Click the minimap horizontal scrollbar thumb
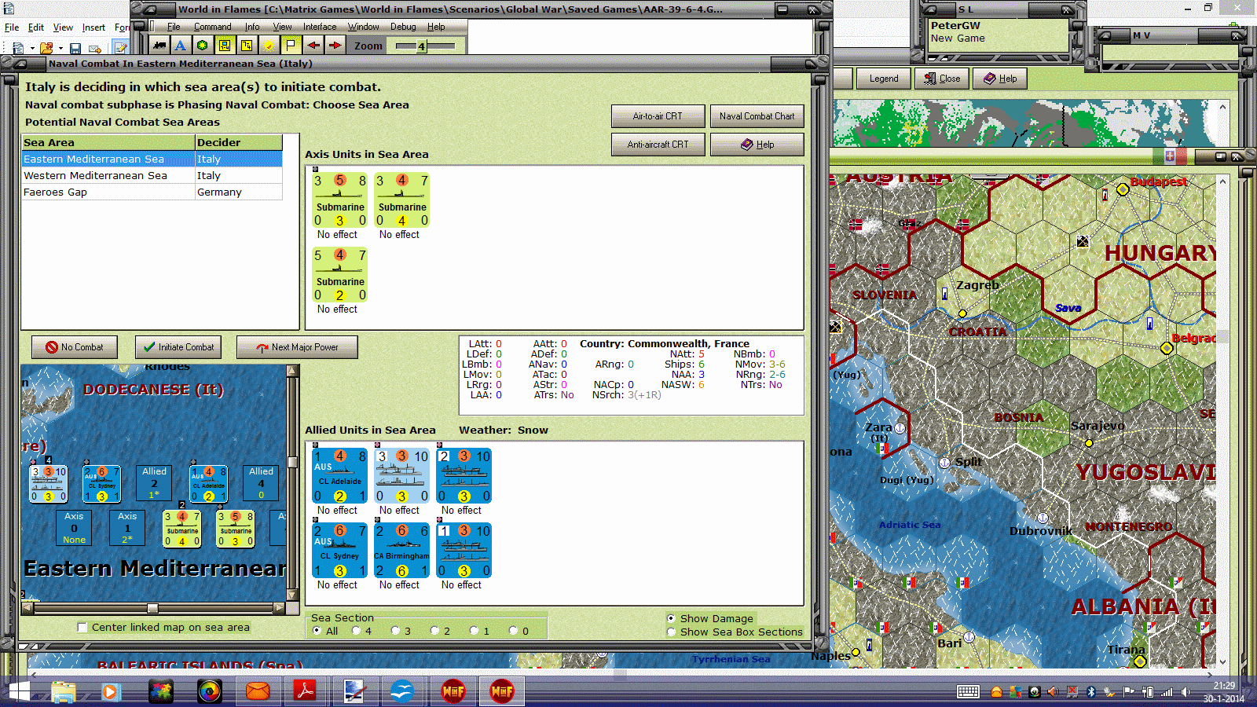 [x=152, y=608]
